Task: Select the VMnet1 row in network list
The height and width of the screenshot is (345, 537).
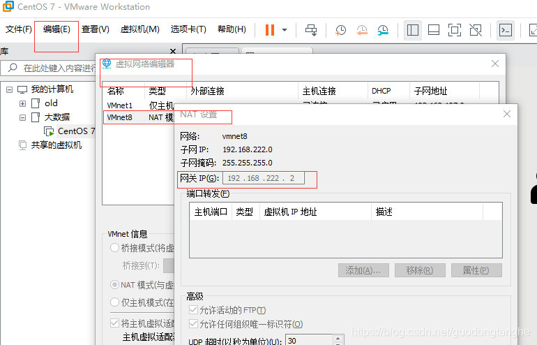Action: coord(139,105)
